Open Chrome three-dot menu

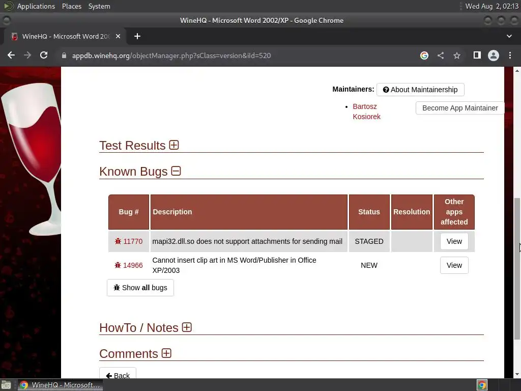point(510,55)
